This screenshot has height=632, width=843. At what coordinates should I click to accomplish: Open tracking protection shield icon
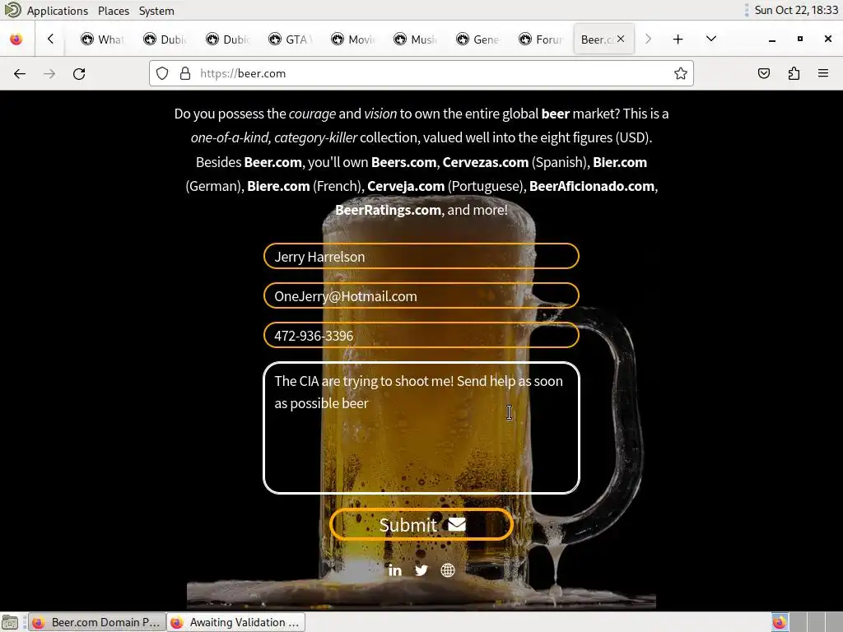pyautogui.click(x=162, y=73)
